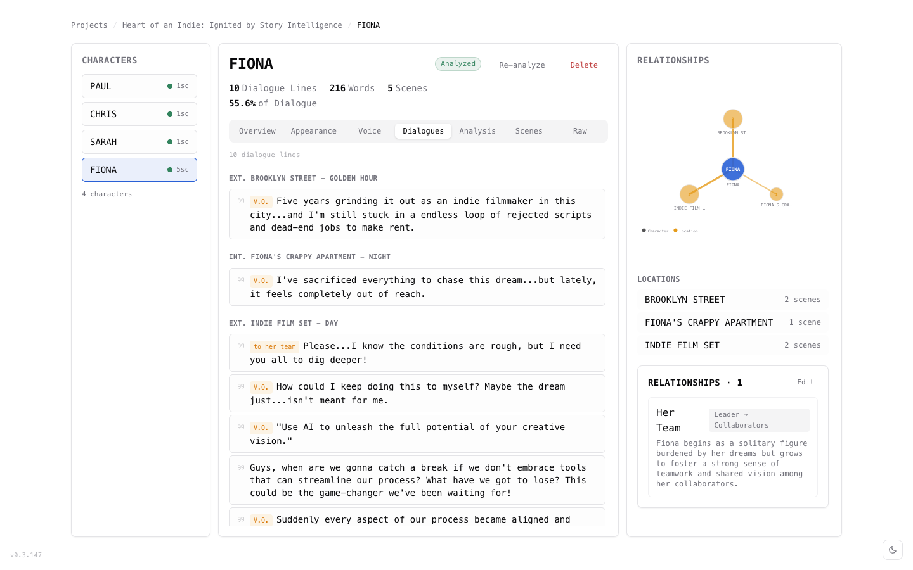Image resolution: width=913 pixels, height=570 pixels.
Task: Select CHRIS in the characters list
Action: tap(139, 114)
